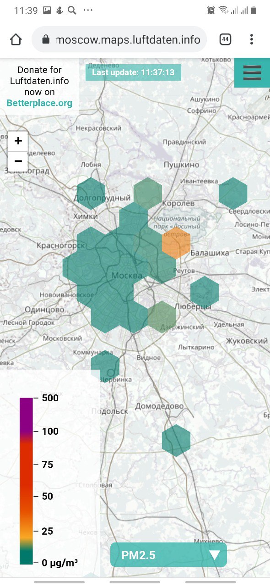The height and width of the screenshot is (587, 270).
Task: Zoom out with the minus button
Action: point(18,161)
